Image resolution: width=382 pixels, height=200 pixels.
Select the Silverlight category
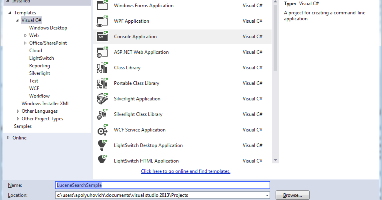click(40, 73)
